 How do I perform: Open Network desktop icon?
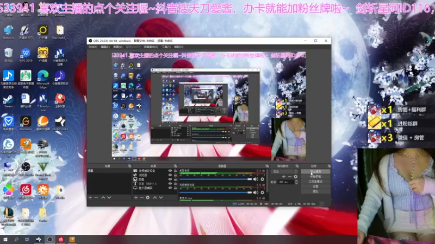coord(8,32)
